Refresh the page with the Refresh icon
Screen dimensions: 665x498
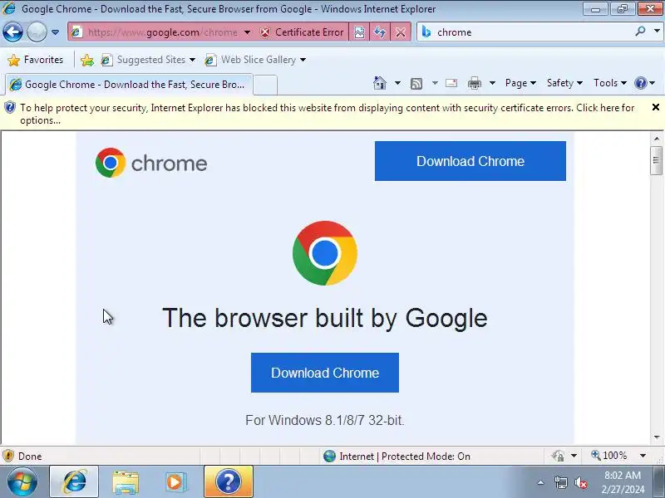tap(380, 32)
